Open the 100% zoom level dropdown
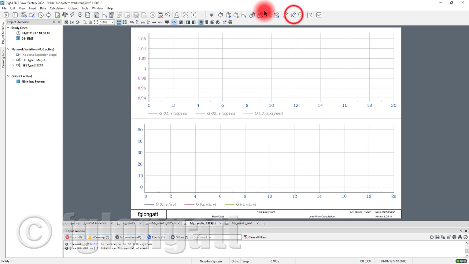This screenshot has width=469, height=264. pyautogui.click(x=112, y=22)
